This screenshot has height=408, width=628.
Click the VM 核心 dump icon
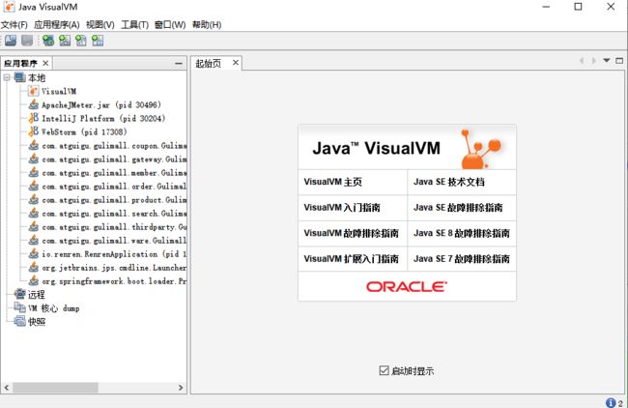pos(19,307)
